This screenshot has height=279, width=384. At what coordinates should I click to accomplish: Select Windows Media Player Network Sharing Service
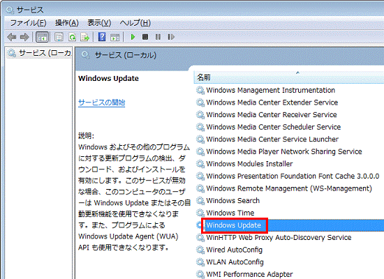[x=290, y=151]
